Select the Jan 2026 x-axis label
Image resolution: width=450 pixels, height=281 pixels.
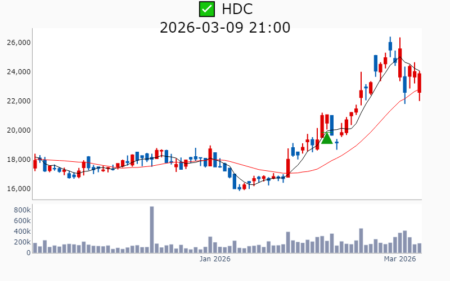point(215,259)
